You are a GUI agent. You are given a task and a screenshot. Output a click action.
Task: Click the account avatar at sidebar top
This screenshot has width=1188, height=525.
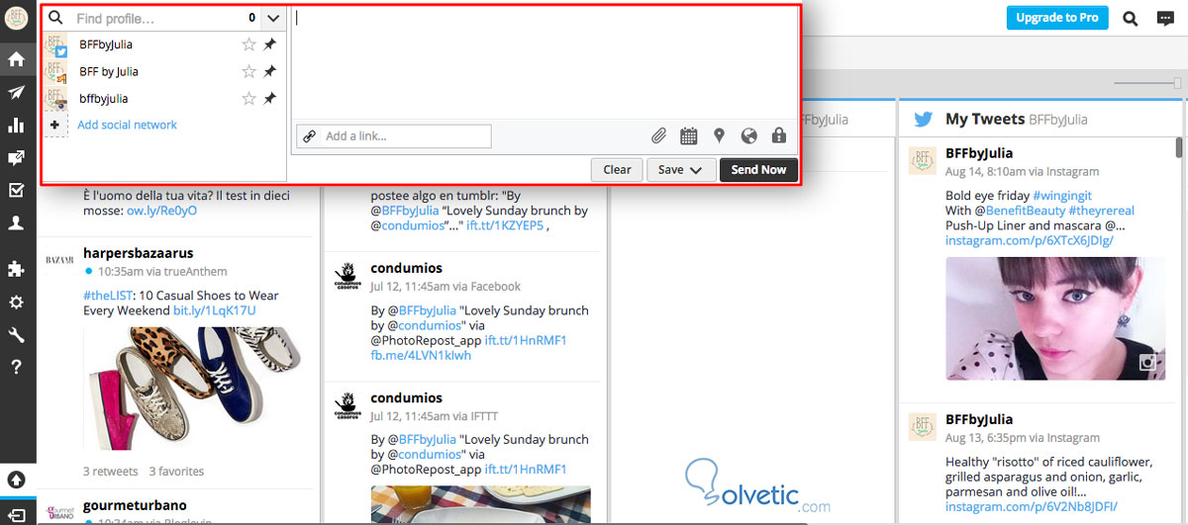[16, 19]
